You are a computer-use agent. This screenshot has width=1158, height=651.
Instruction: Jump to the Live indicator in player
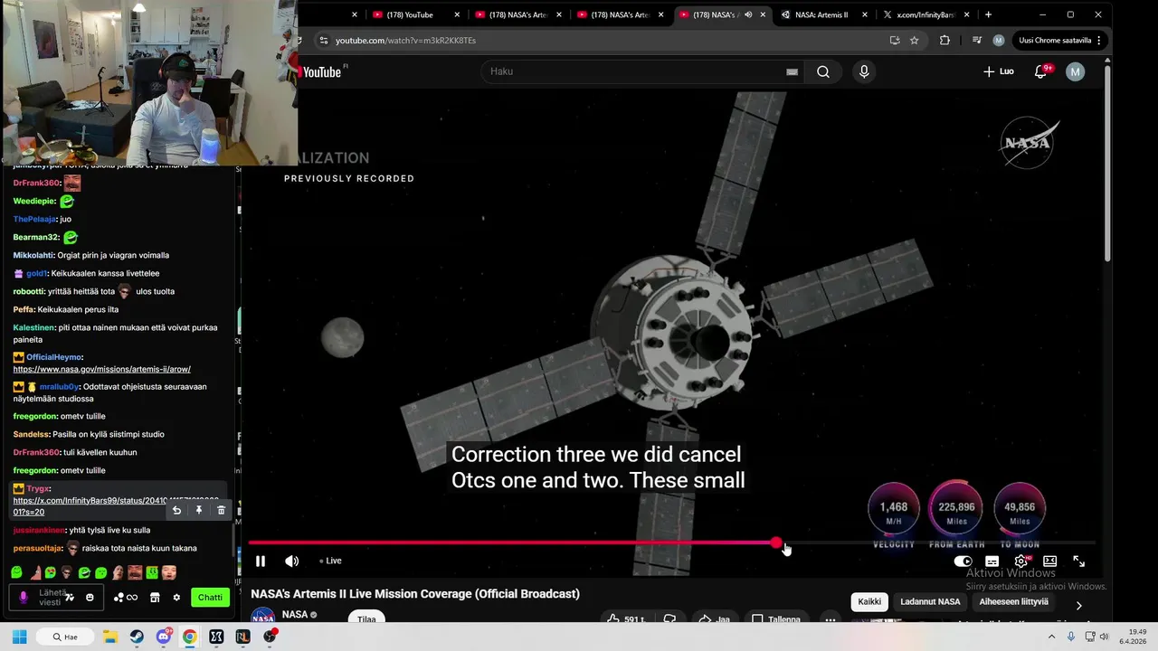331,561
